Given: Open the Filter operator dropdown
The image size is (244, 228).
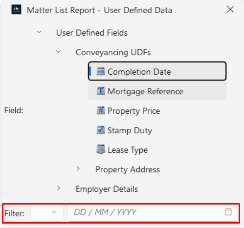Looking at the screenshot, I should pyautogui.click(x=47, y=212).
